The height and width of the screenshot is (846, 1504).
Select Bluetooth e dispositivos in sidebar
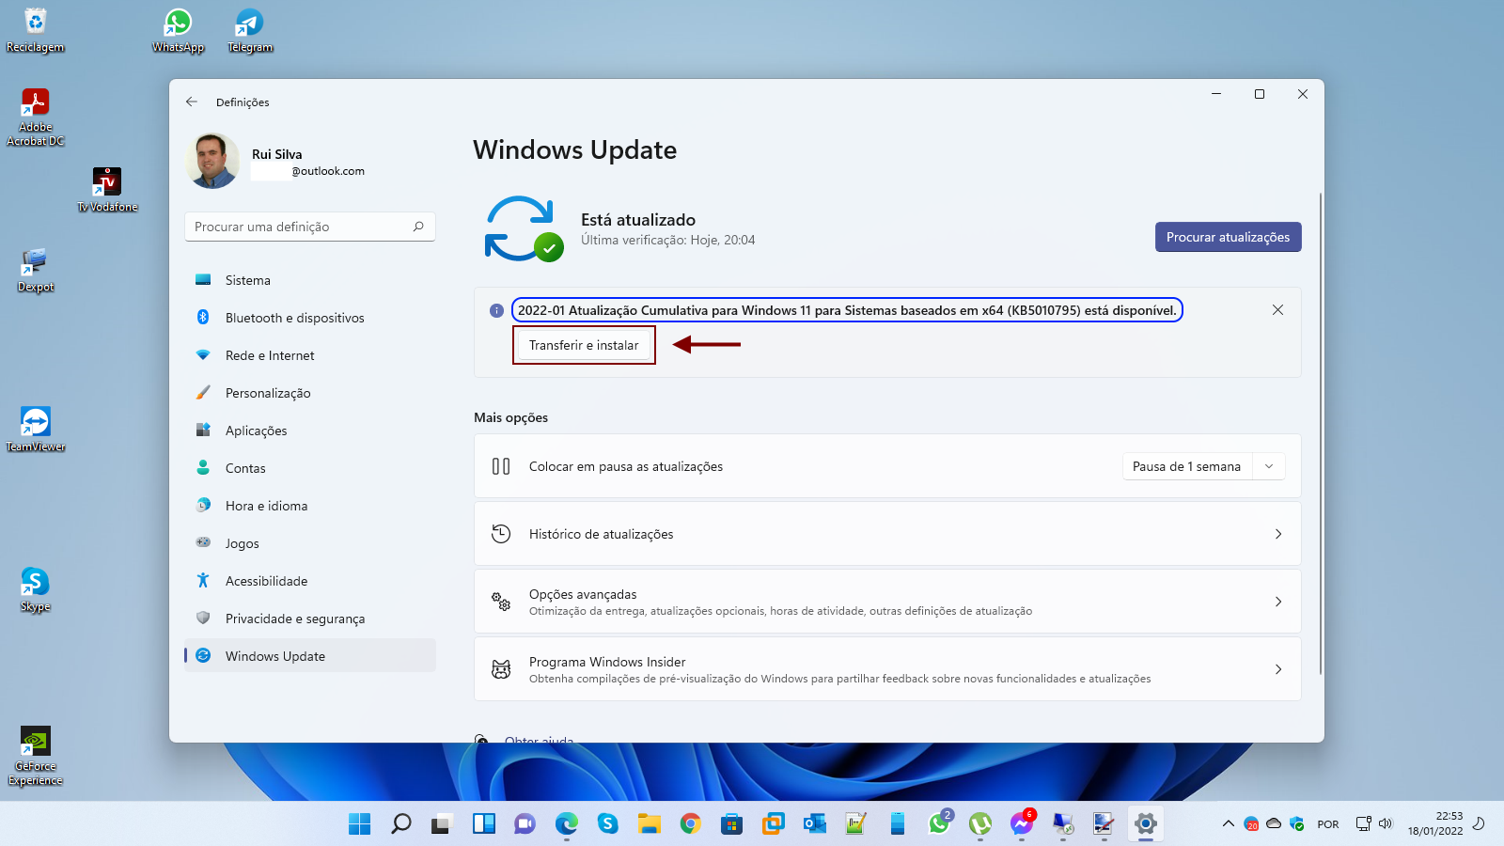(294, 318)
